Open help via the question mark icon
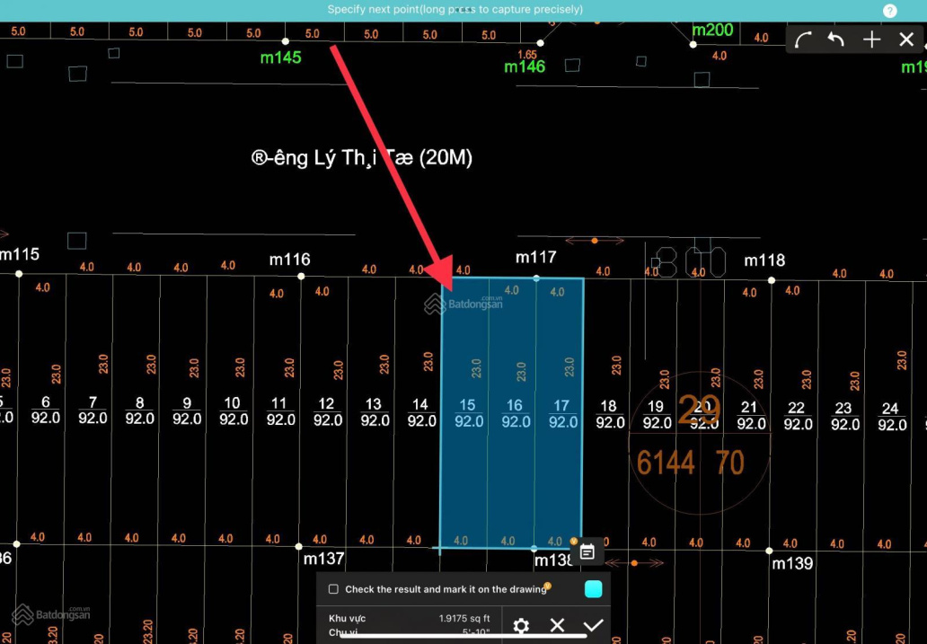Image resolution: width=927 pixels, height=644 pixels. click(x=889, y=11)
